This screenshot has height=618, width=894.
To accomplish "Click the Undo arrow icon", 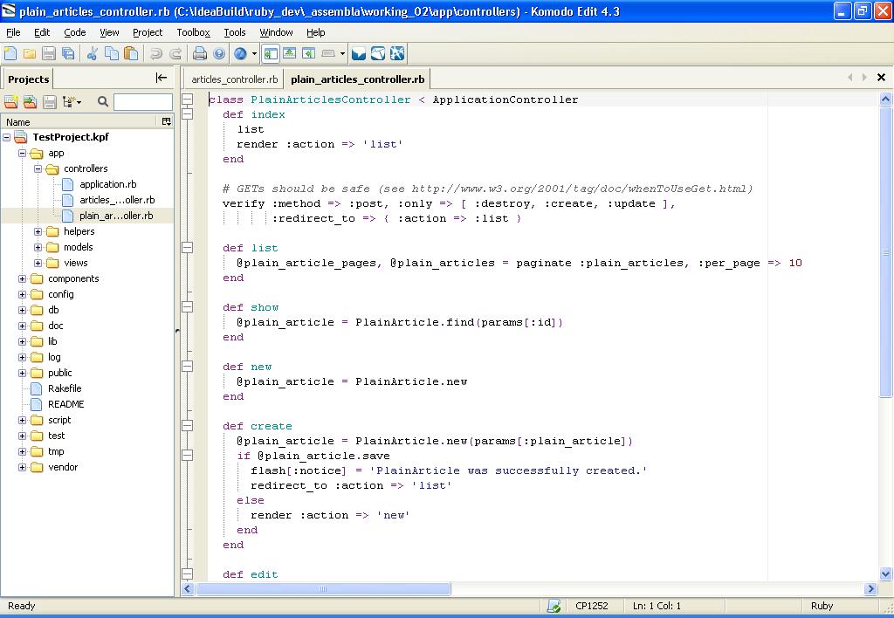I will point(155,53).
